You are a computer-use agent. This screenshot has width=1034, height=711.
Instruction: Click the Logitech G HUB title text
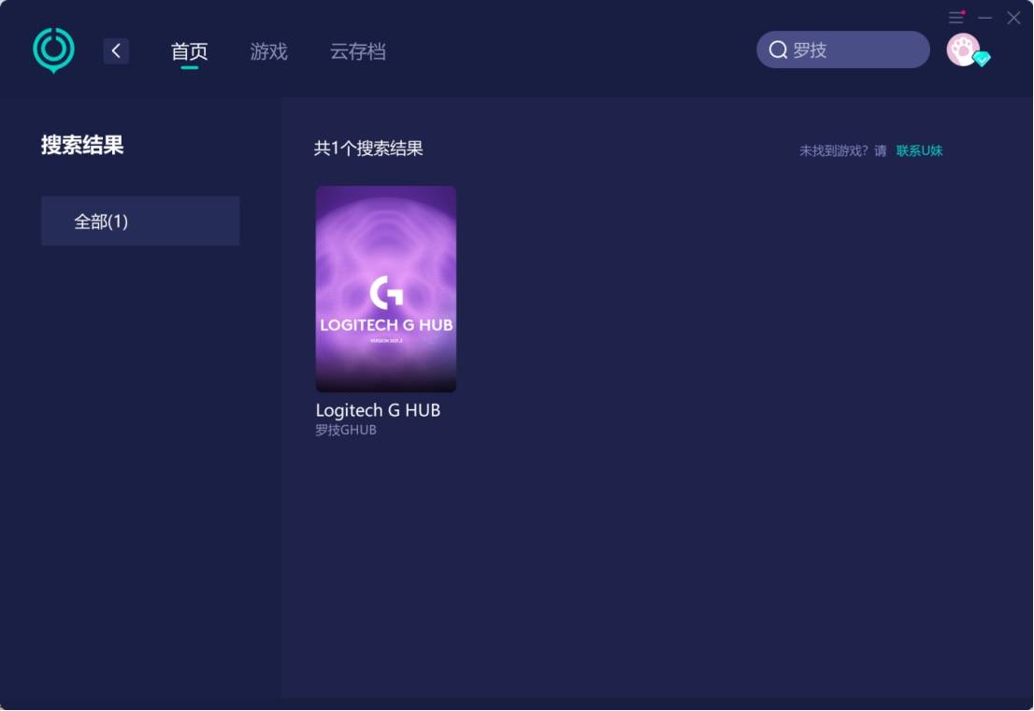coord(378,410)
